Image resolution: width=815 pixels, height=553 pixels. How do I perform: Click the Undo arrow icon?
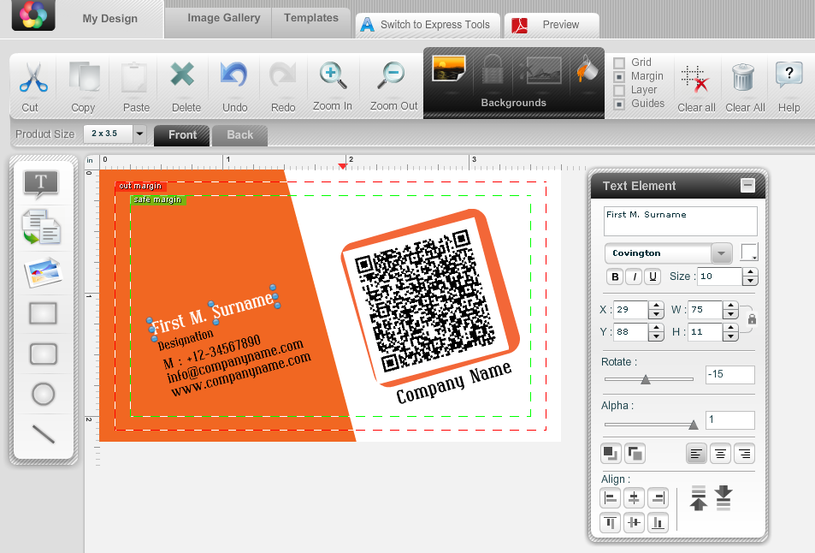tap(233, 76)
